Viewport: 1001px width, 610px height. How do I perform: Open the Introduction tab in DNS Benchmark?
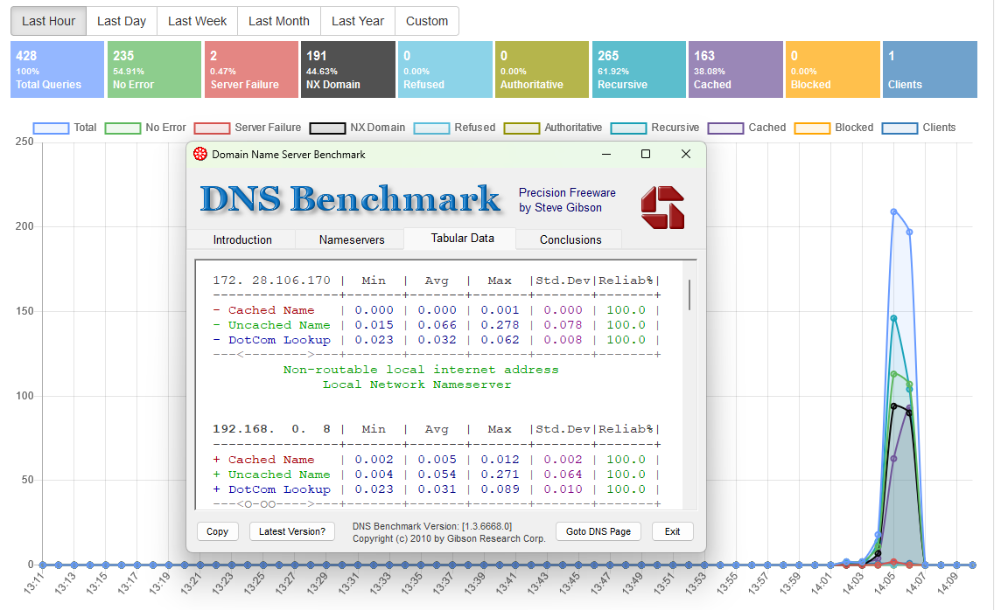tap(242, 239)
